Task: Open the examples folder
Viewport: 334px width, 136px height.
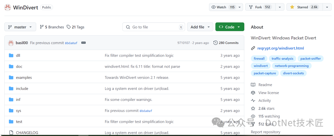Action: click(x=24, y=78)
